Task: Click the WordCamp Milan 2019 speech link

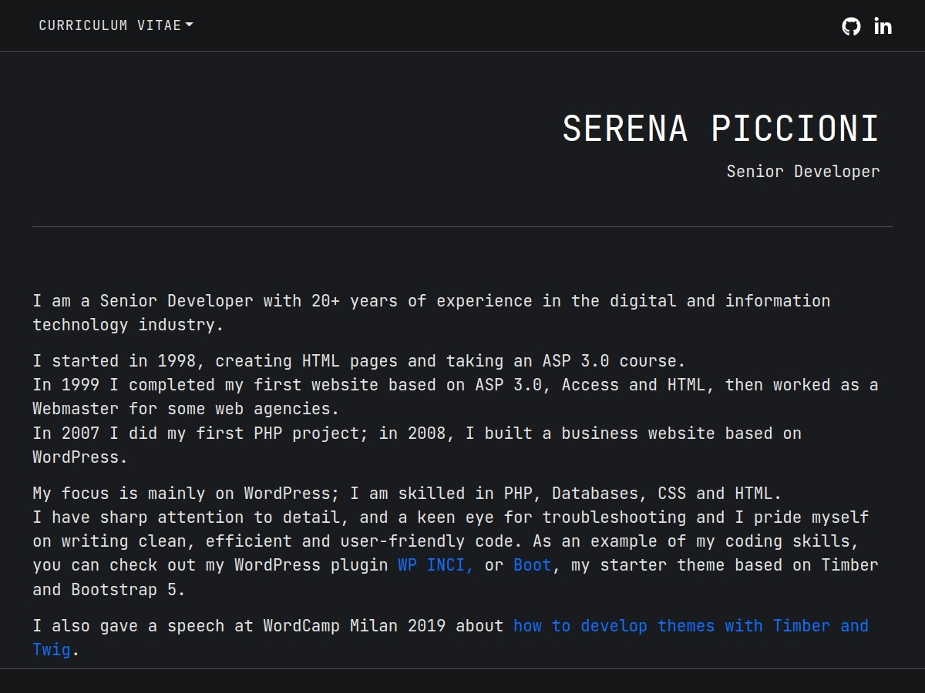Action: tap(691, 625)
